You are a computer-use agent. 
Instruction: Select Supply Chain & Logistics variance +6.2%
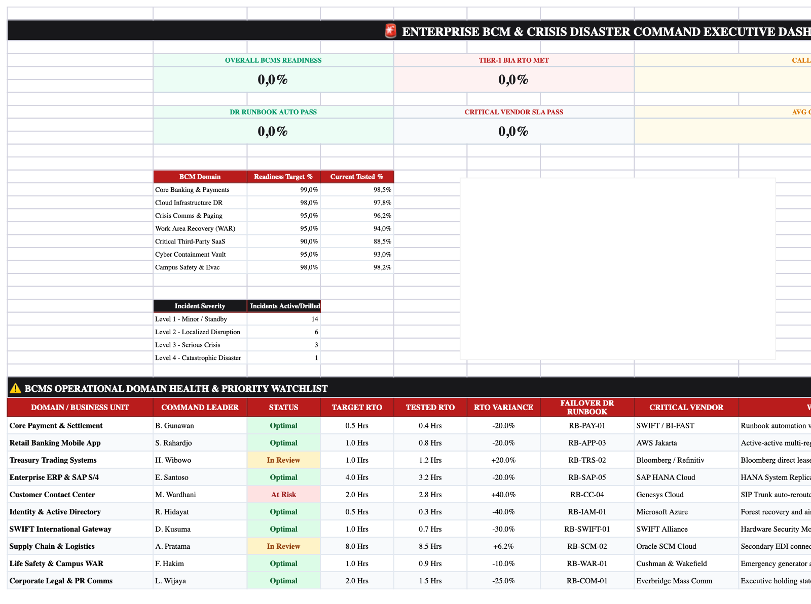(x=503, y=546)
